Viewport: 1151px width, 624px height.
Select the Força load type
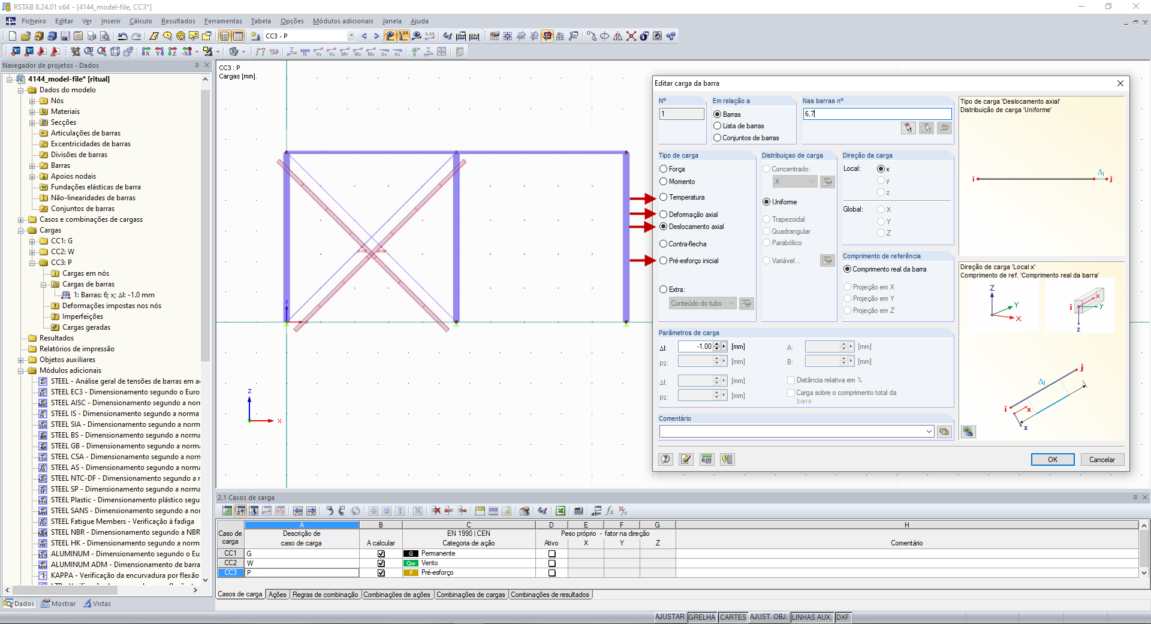664,169
